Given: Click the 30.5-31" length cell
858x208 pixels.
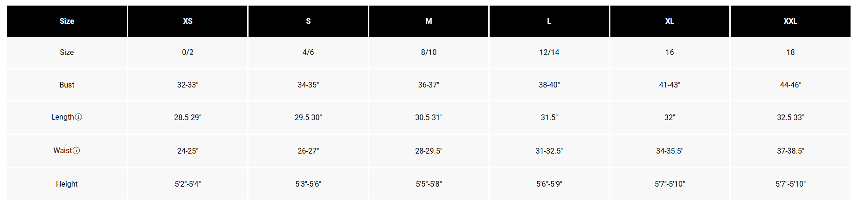Looking at the screenshot, I should tap(429, 117).
